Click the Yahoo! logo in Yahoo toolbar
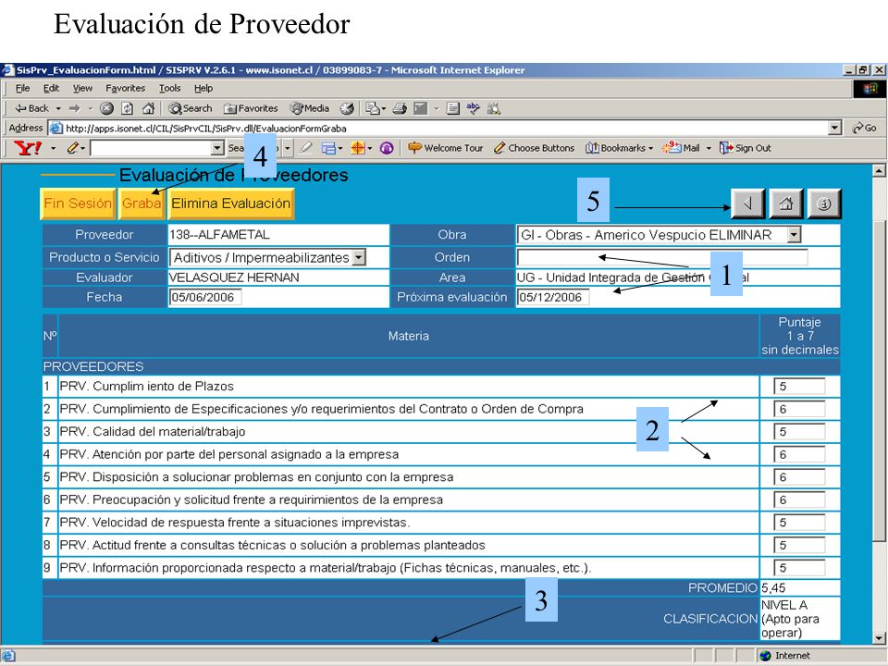Screen dimensions: 888x666 coord(28,148)
